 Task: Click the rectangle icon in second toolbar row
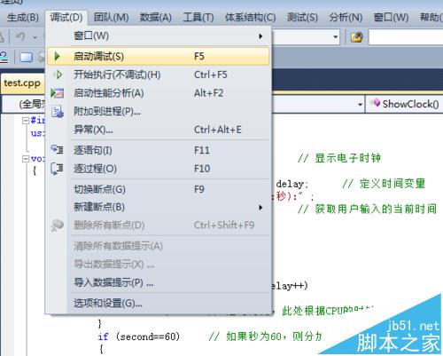(x=27, y=57)
